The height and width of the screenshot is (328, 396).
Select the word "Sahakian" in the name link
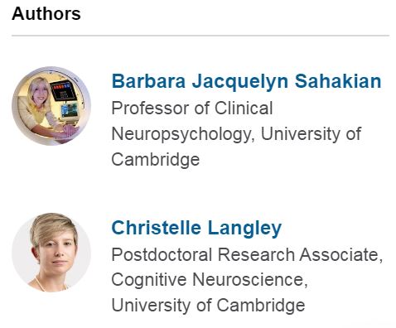pos(338,81)
